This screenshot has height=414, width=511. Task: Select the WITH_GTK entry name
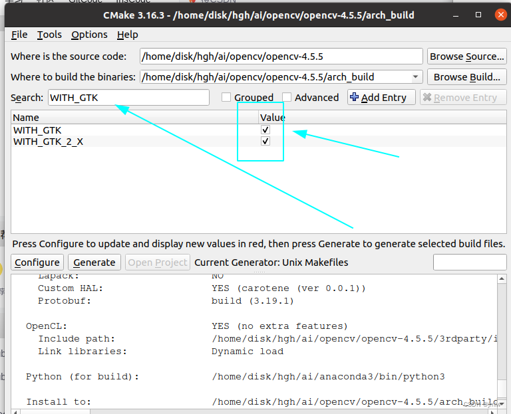(37, 130)
